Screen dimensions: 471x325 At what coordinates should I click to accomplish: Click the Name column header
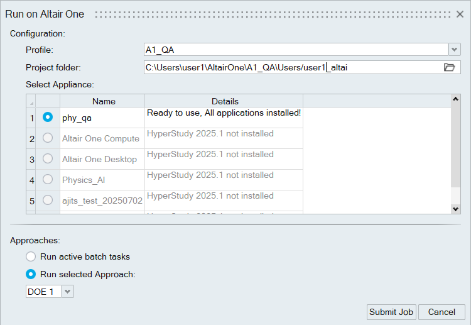point(104,101)
